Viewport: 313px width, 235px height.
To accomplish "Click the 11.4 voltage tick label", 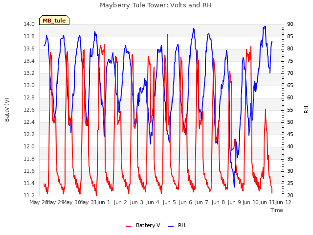I will coord(29,183).
